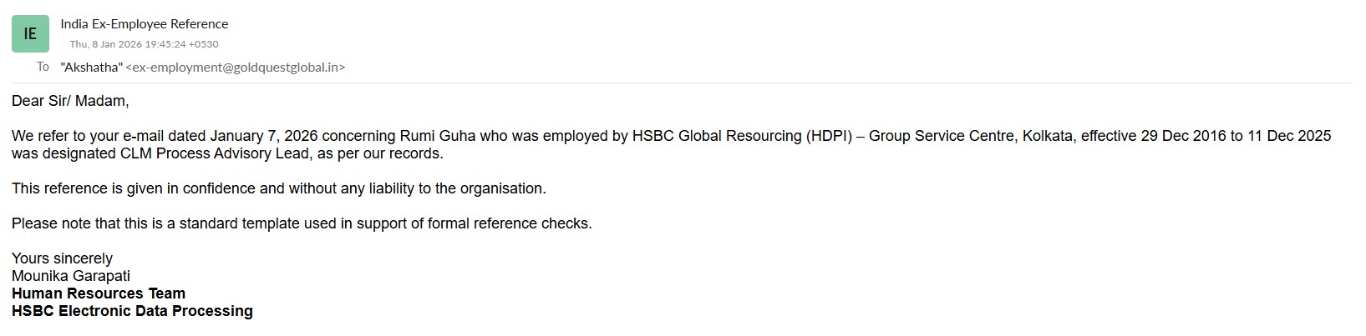Screen dimensions: 1366x336
Task: Click the standard template note sentence
Action: 302,223
